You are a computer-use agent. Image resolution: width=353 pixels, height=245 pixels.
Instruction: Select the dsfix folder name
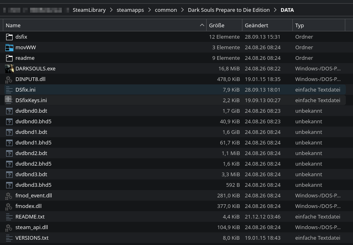21,37
